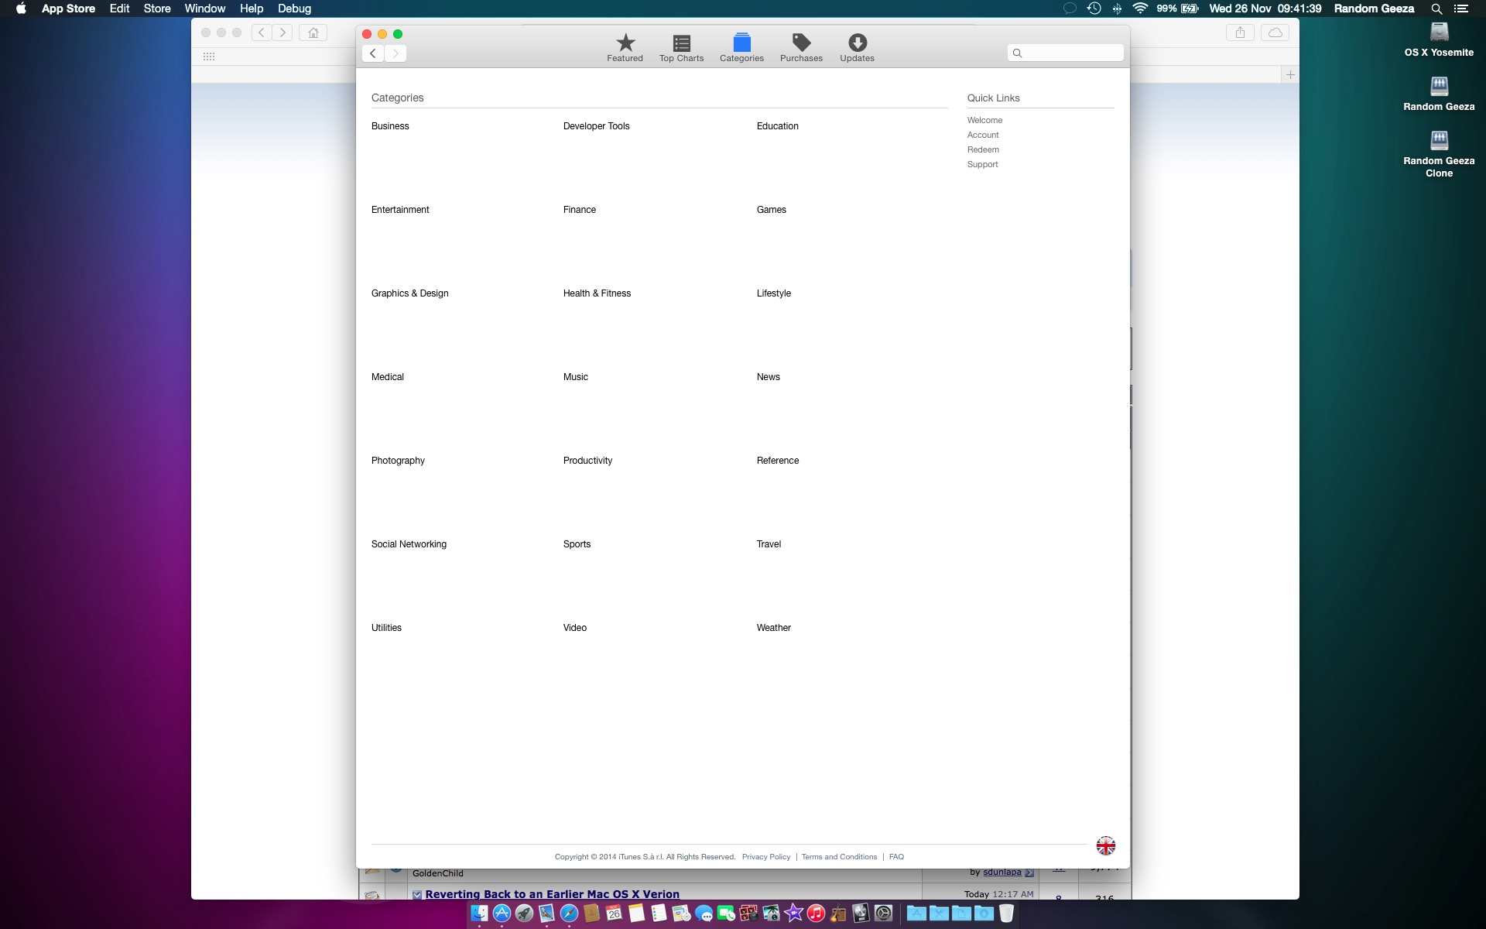Open the Apple menu
This screenshot has height=929, width=1486.
click(x=21, y=9)
